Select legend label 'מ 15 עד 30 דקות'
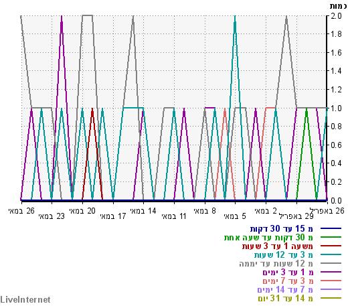Screen dimensions: 348x306 point(282,229)
